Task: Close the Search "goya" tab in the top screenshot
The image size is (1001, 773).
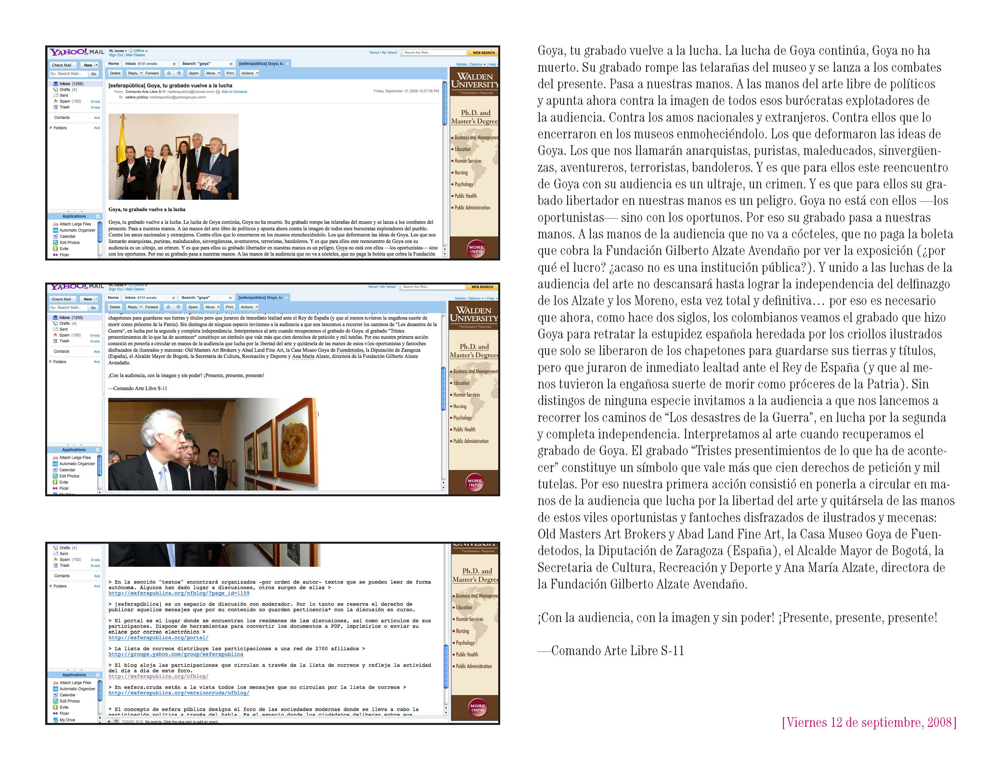Action: (231, 64)
